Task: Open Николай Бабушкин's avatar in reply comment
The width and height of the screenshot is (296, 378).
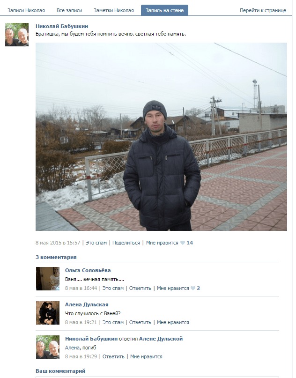Action: 48,347
